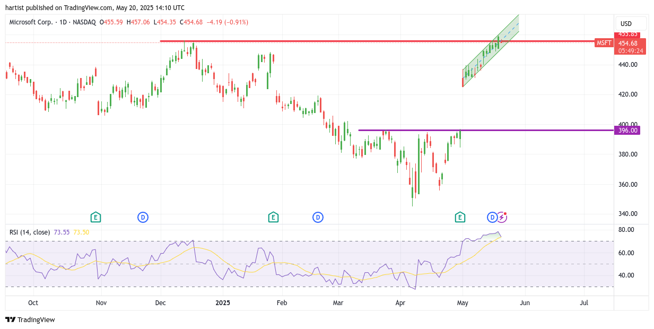The width and height of the screenshot is (654, 329).
Task: Click the 340.00 price axis label
Action: [x=627, y=214]
